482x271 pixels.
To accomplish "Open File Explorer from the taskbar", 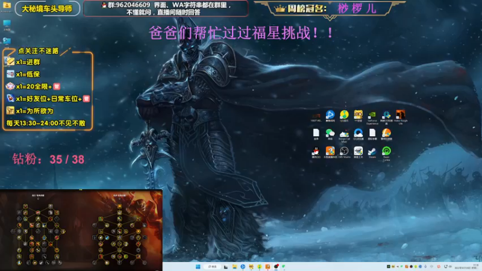I will (234, 266).
